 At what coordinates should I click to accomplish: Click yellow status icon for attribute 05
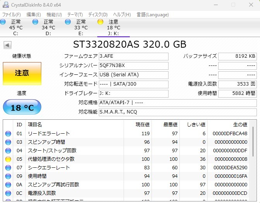tap(8, 159)
